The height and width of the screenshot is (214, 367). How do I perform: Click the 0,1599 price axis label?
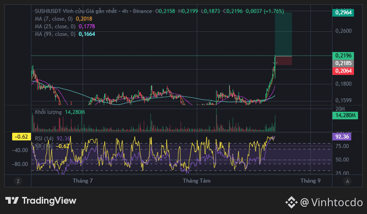[x=343, y=100]
